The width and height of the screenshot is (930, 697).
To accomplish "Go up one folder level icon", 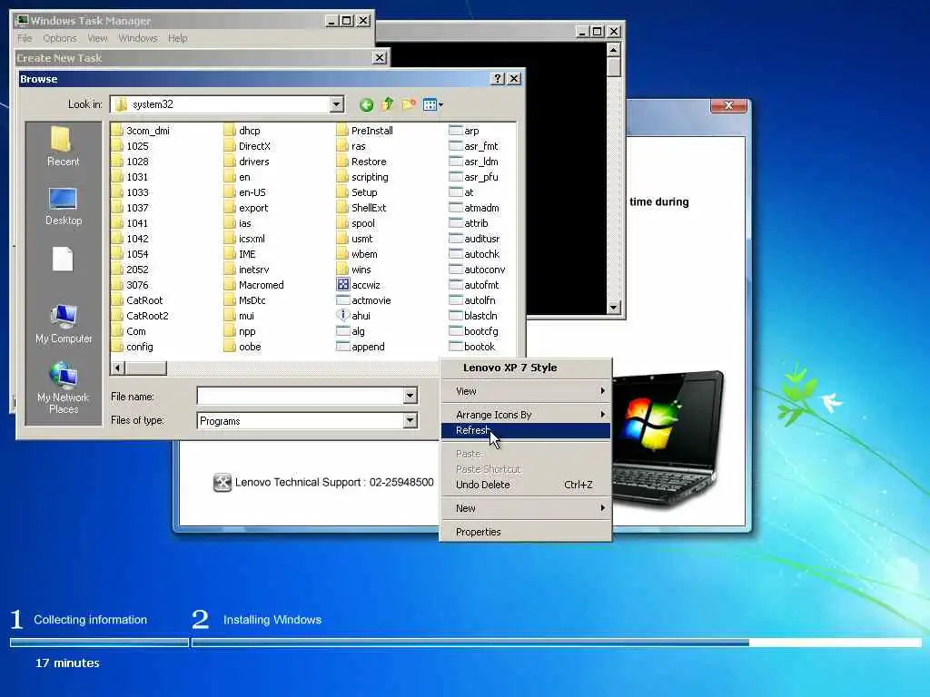I will (387, 104).
